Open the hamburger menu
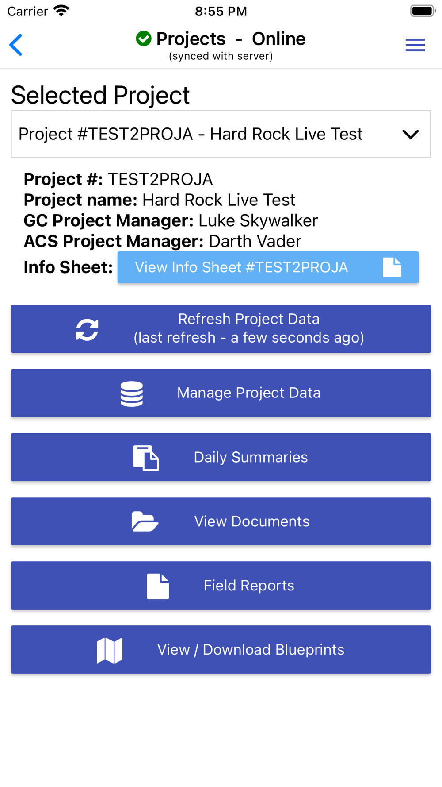The image size is (442, 787). (x=415, y=45)
